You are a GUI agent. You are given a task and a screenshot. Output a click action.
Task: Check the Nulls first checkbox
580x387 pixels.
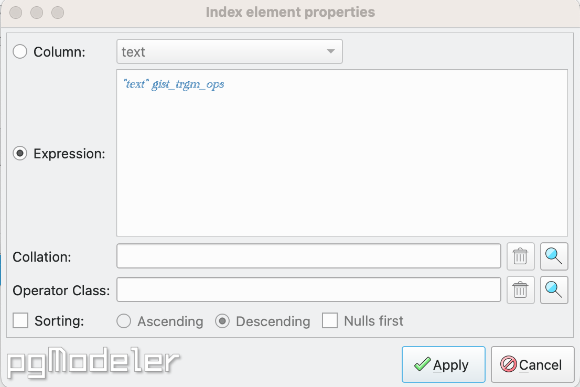coord(330,321)
